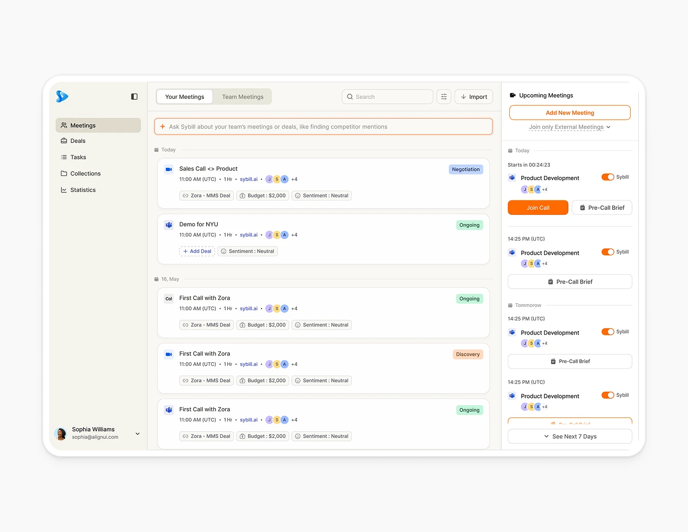The height and width of the screenshot is (532, 688).
Task: Click video camera icon on Sales Call meeting
Action: click(168, 169)
